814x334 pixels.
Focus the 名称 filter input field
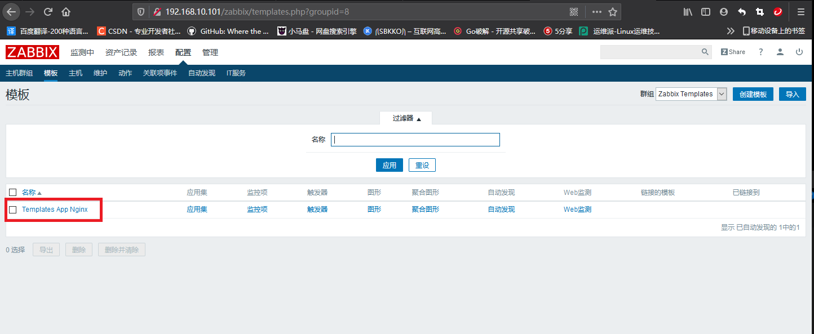coord(415,140)
